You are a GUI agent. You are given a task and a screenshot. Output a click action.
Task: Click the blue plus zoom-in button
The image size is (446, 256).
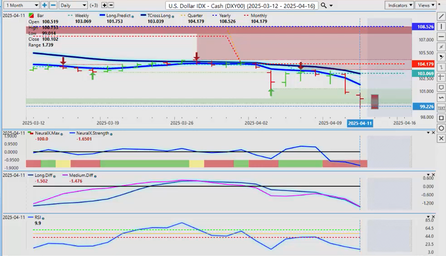click(x=44, y=5)
